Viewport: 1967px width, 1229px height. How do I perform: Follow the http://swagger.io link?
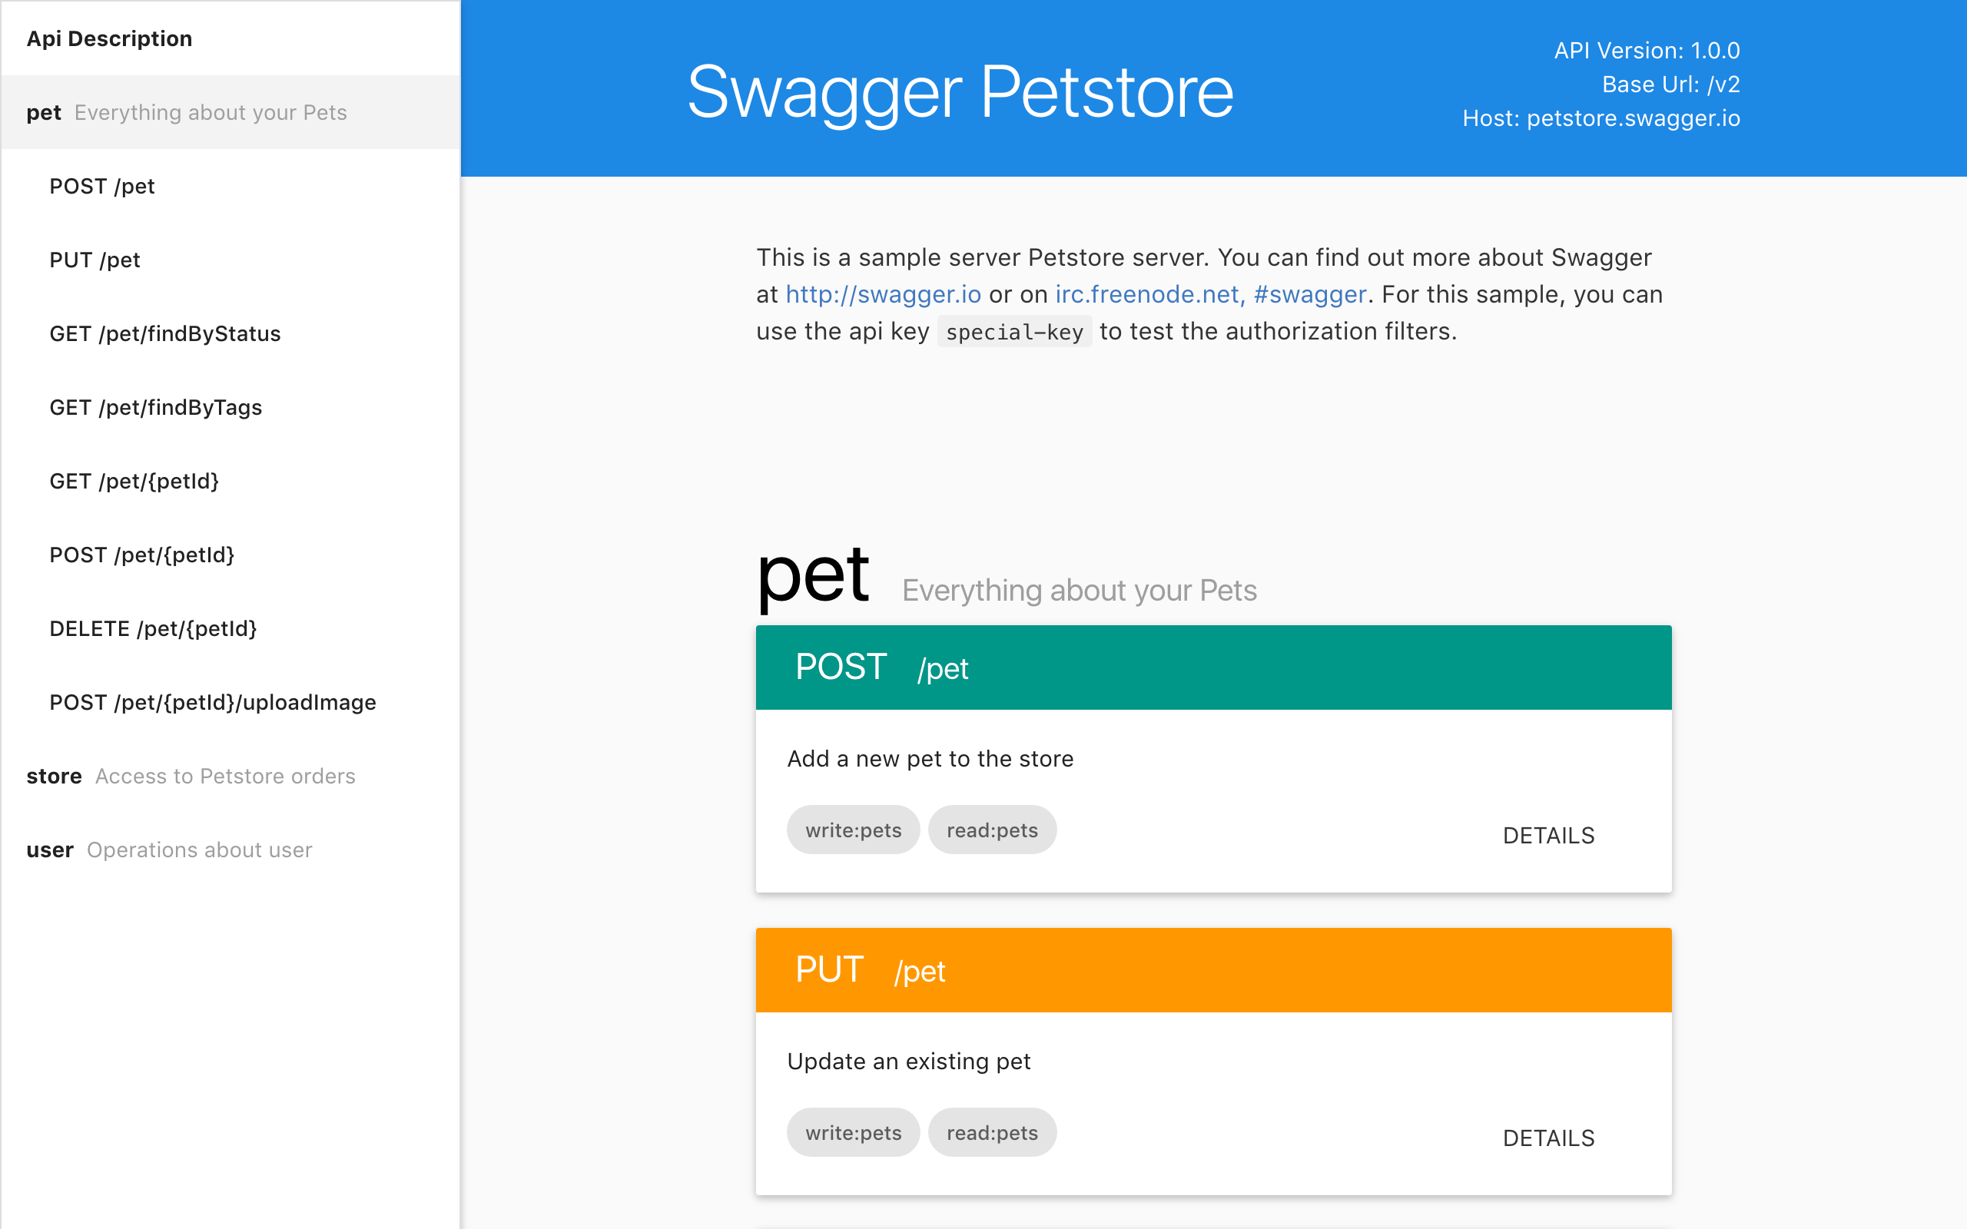(883, 294)
